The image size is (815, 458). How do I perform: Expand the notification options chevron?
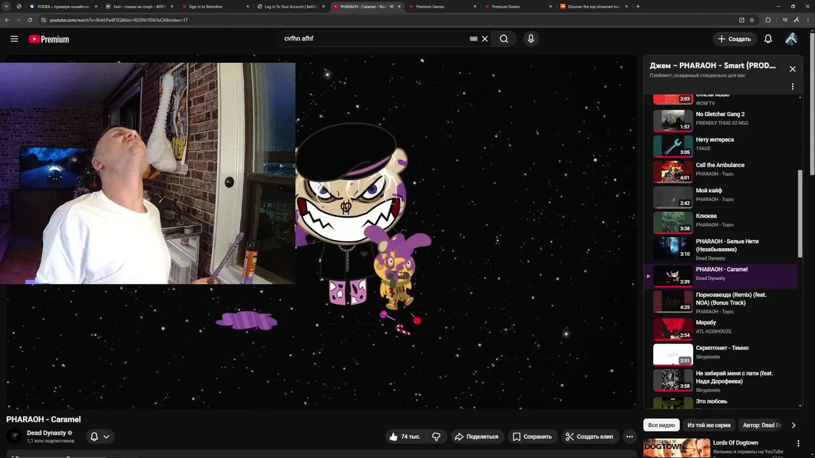tap(106, 436)
